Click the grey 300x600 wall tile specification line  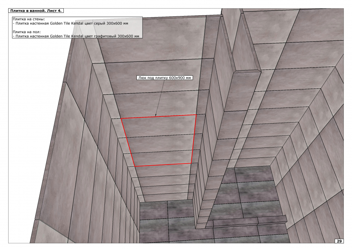coord(71,23)
